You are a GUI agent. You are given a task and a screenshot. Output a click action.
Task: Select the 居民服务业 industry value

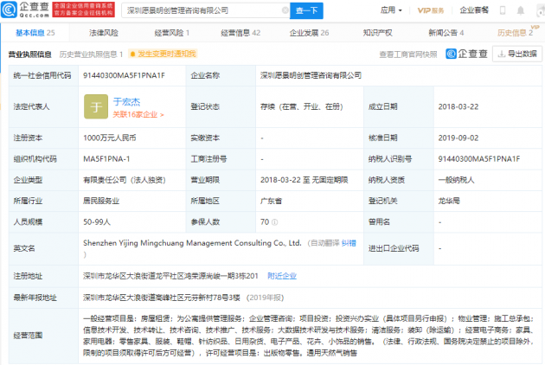click(x=101, y=201)
